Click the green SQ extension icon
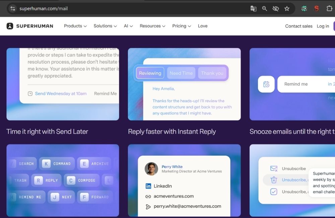Screen dimensions: 335x218 pos(304,9)
